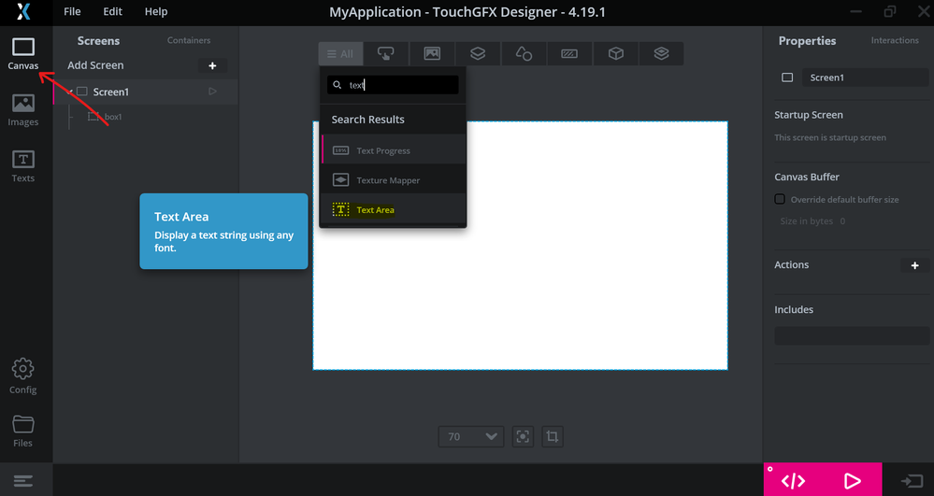
Task: Click the crop canvas icon
Action: (x=553, y=436)
